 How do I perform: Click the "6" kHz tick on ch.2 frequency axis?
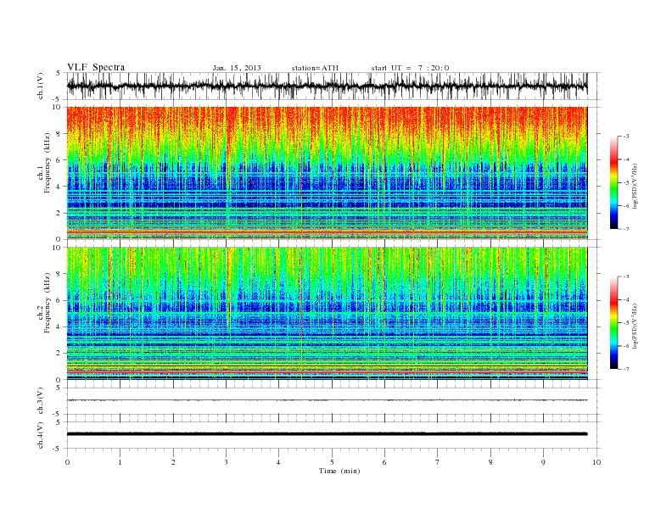tap(59, 300)
